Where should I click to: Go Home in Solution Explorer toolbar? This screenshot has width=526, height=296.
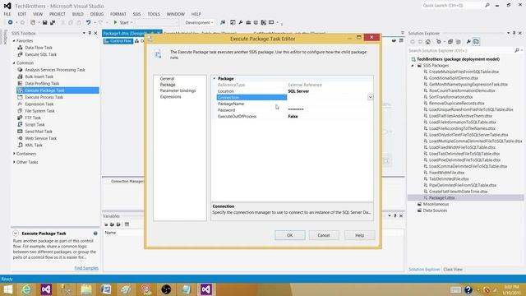pos(428,42)
